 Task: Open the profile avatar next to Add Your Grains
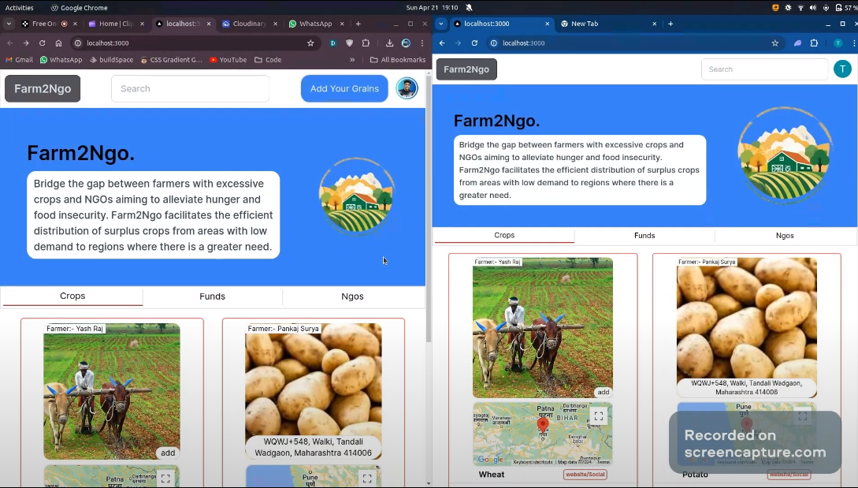click(407, 88)
